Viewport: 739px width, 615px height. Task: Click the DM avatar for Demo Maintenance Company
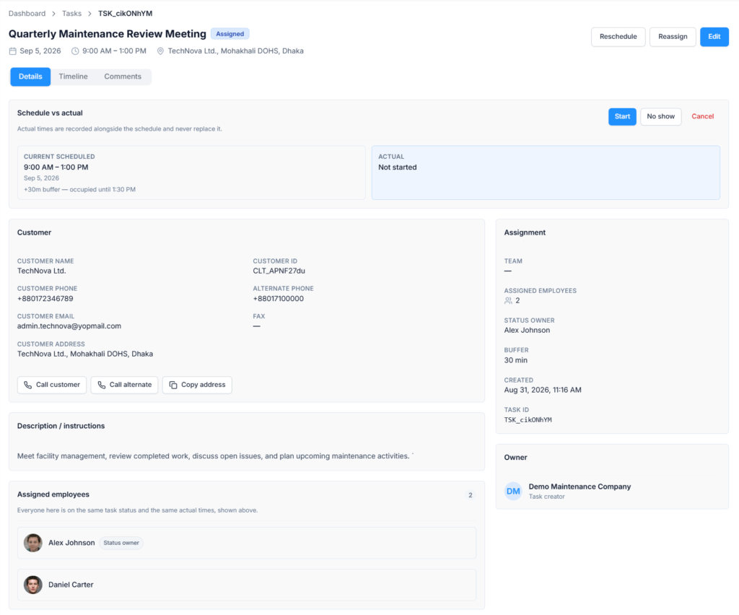(x=513, y=491)
